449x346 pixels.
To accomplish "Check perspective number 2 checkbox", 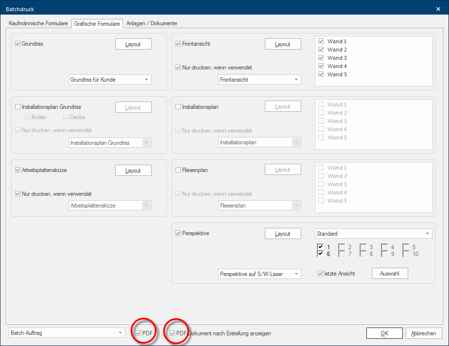I will 342,247.
